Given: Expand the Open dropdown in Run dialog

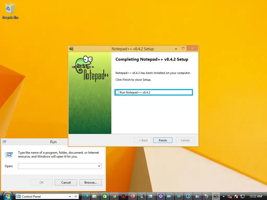Looking at the screenshot, I should click(99, 166).
